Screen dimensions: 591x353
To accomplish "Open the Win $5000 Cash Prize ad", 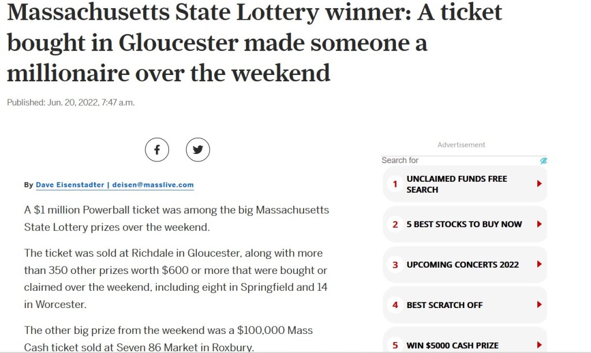I will pyautogui.click(x=452, y=346).
